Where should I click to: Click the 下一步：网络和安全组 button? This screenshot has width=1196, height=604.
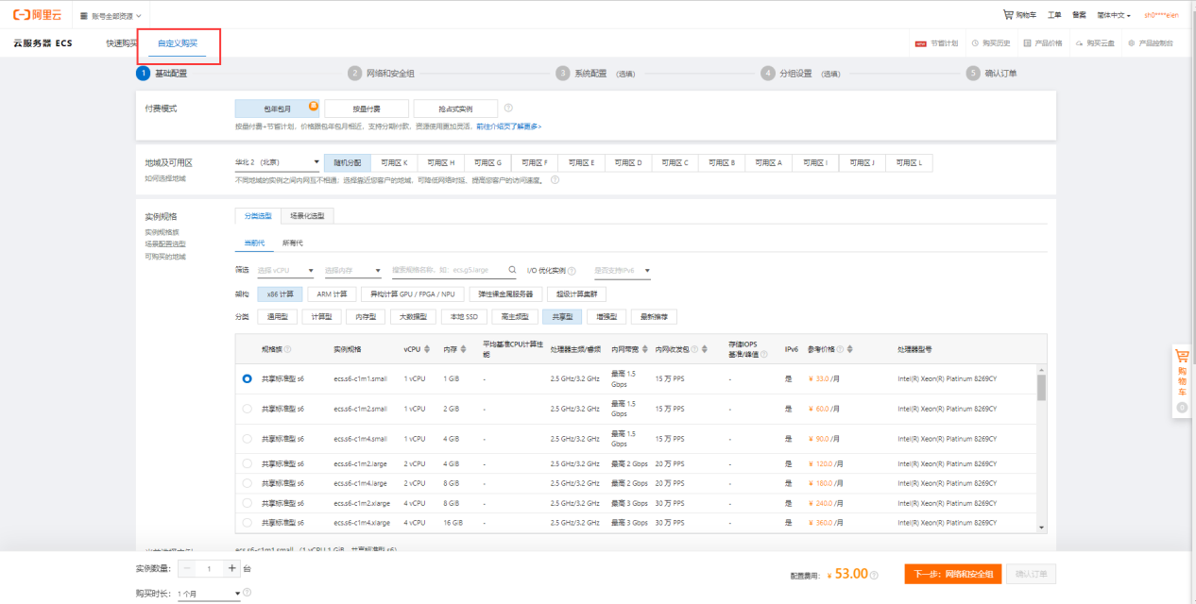952,574
